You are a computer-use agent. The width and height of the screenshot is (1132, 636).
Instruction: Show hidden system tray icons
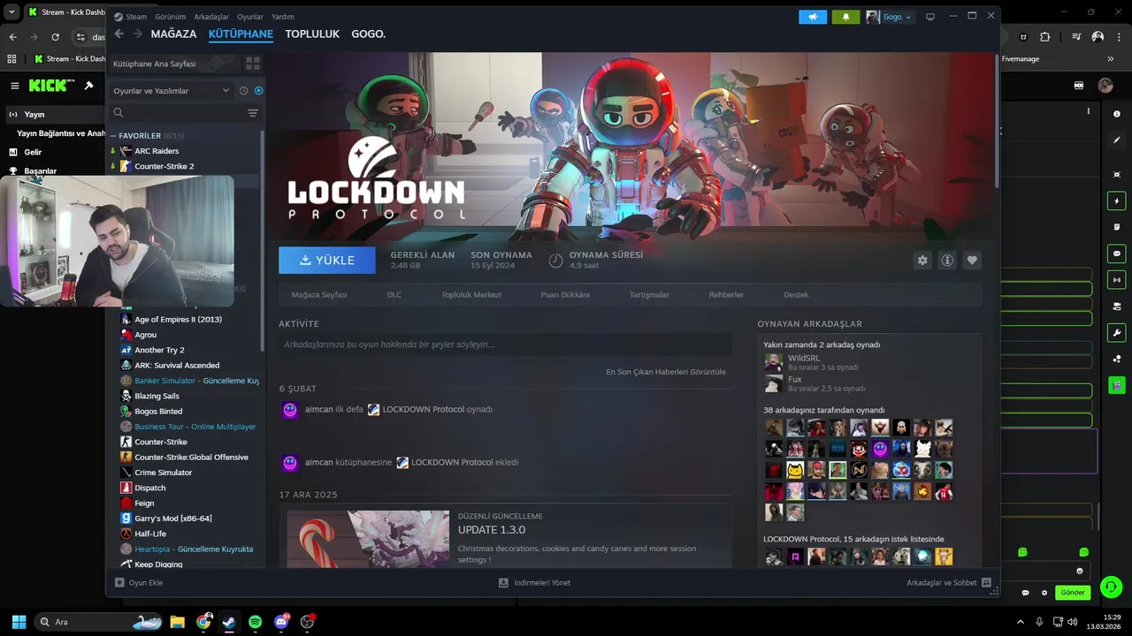pyautogui.click(x=1021, y=622)
